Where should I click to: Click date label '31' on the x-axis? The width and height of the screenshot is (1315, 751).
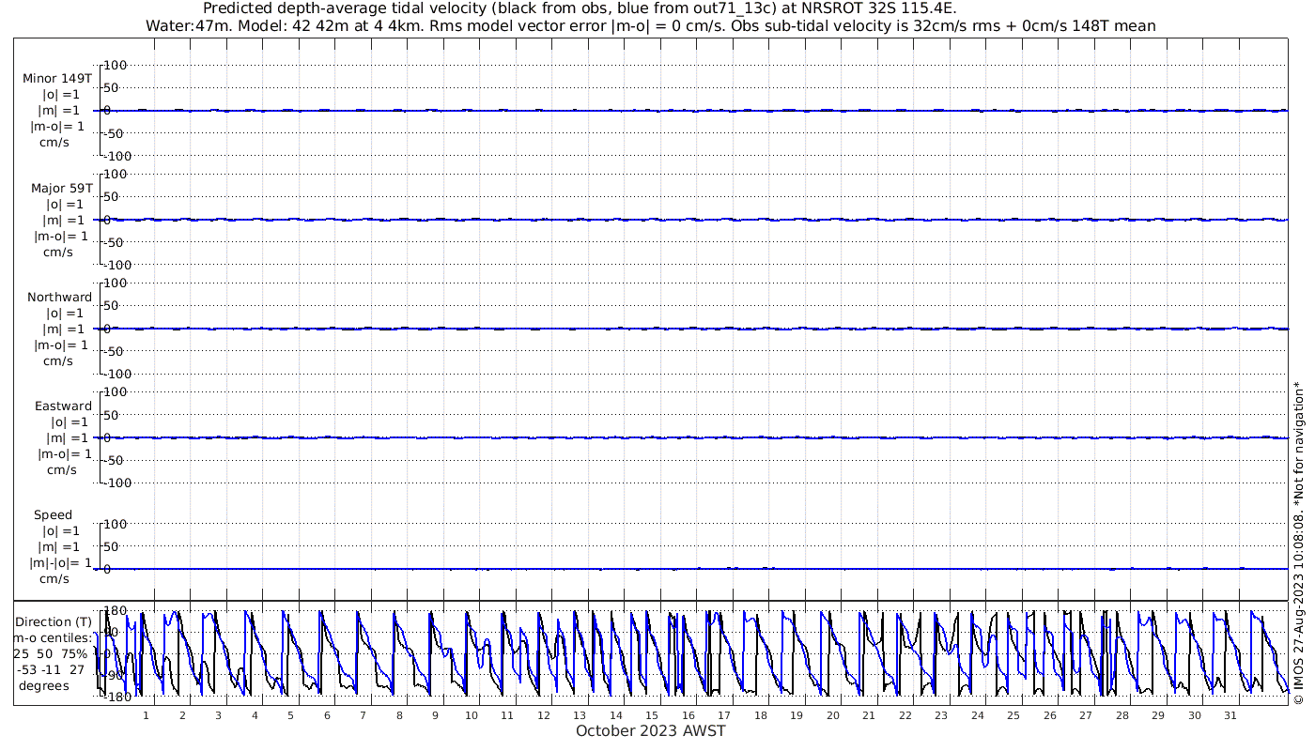[1230, 715]
